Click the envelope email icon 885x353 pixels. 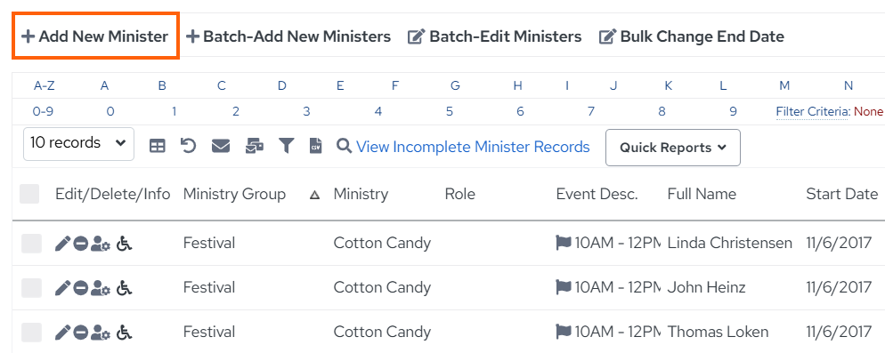(x=221, y=147)
